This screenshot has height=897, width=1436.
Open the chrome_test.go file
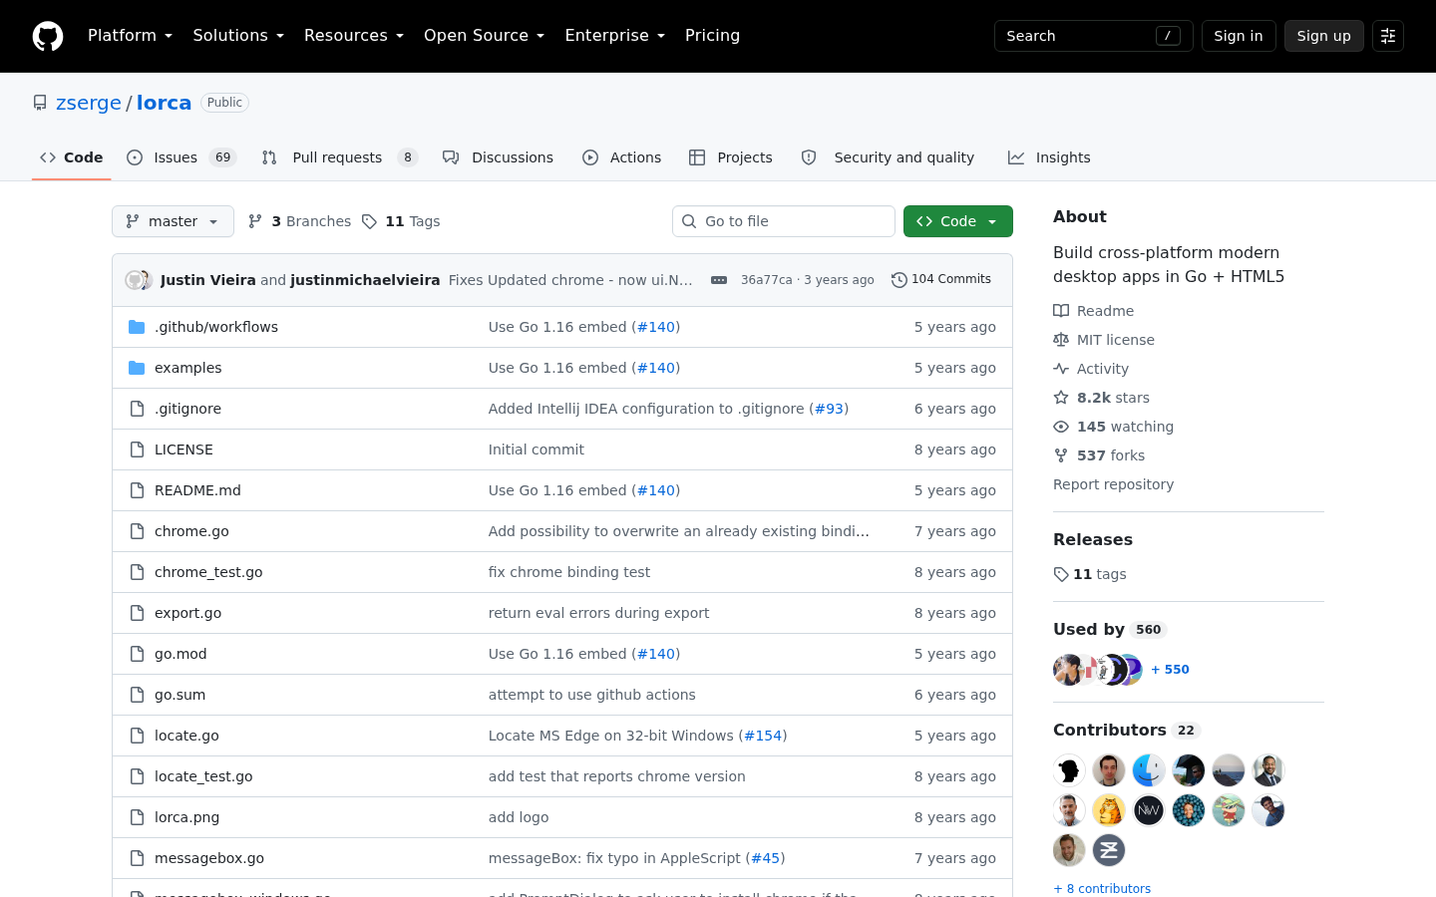(x=208, y=572)
